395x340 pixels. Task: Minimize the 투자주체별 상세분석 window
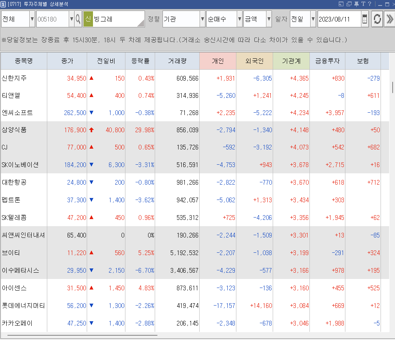[380, 4]
